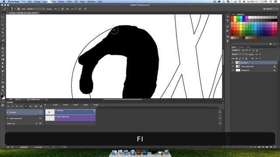This screenshot has height=157, width=280.
Task: Create new swatch from foreground color
Action: [x=270, y=44]
